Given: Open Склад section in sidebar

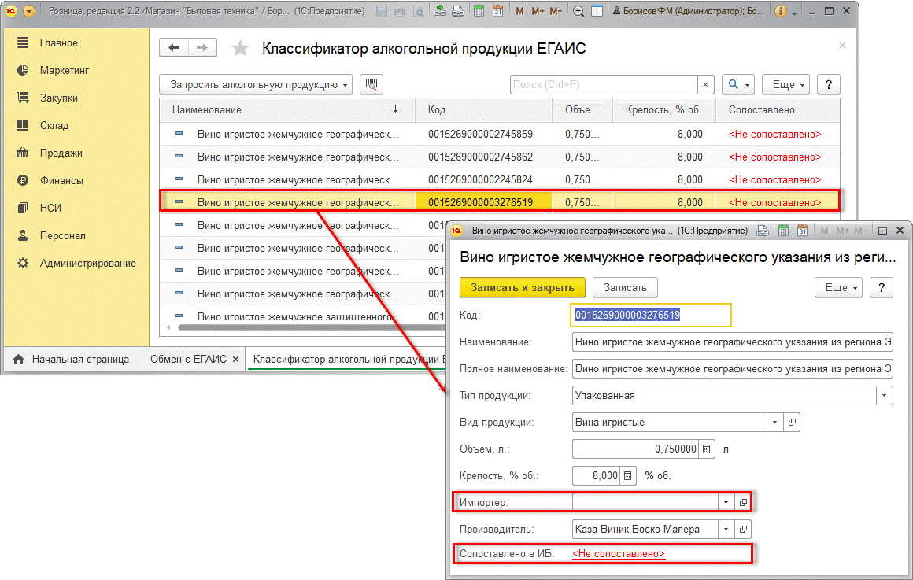Looking at the screenshot, I should click(x=54, y=125).
